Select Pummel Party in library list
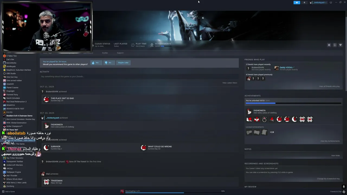The height and width of the screenshot is (195, 347). point(12,95)
